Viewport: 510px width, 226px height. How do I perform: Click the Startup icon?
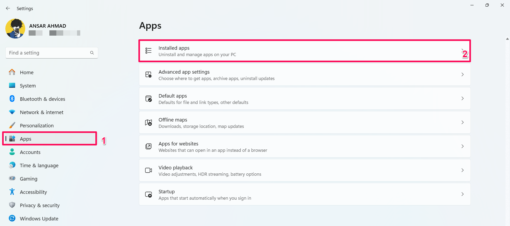(x=148, y=194)
